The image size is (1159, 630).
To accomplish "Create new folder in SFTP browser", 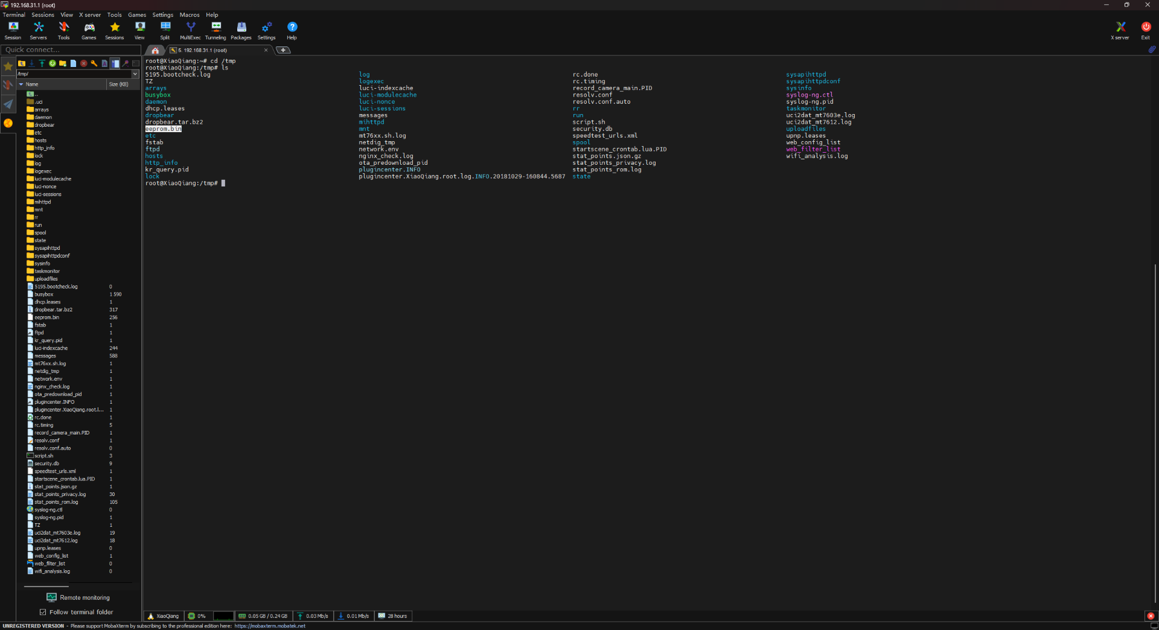I will tap(63, 63).
